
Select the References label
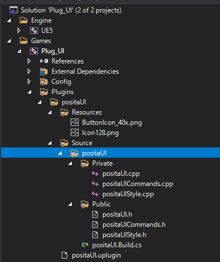(x=68, y=61)
